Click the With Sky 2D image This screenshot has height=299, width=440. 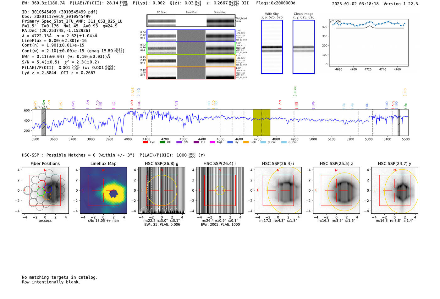tap(272, 47)
